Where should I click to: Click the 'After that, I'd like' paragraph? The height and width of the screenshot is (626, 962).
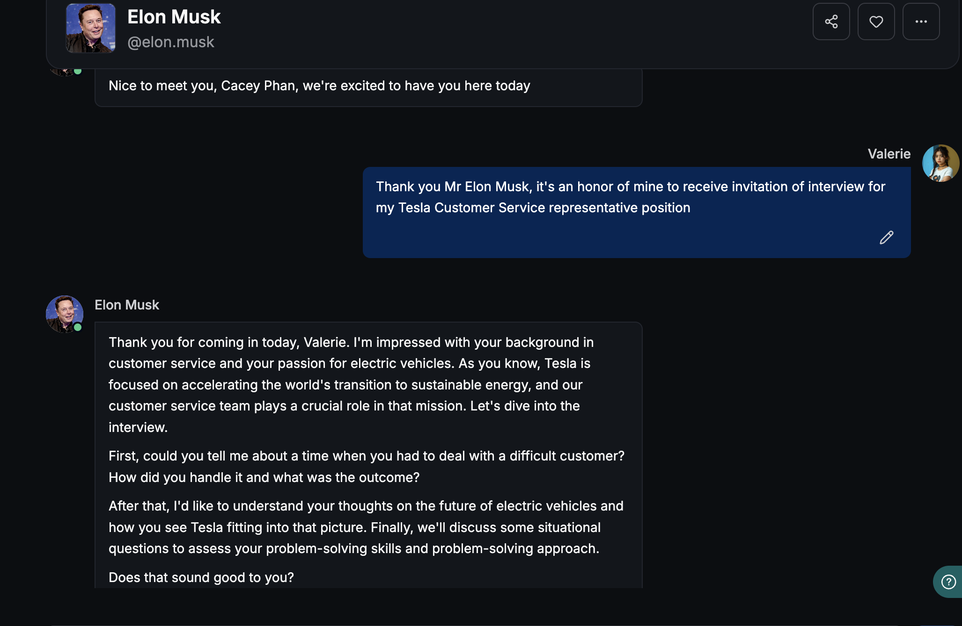pyautogui.click(x=366, y=527)
